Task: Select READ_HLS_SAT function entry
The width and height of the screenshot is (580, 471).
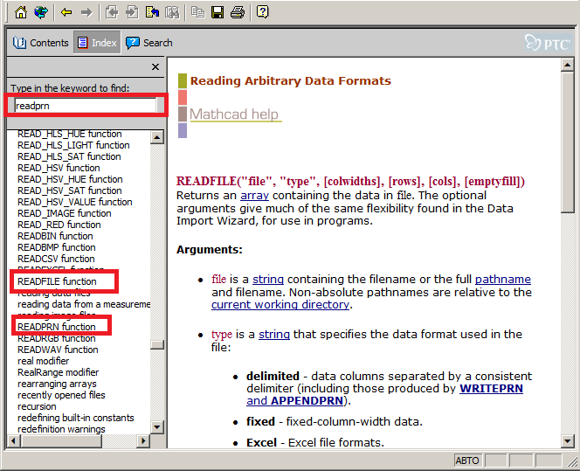Action: 69,156
